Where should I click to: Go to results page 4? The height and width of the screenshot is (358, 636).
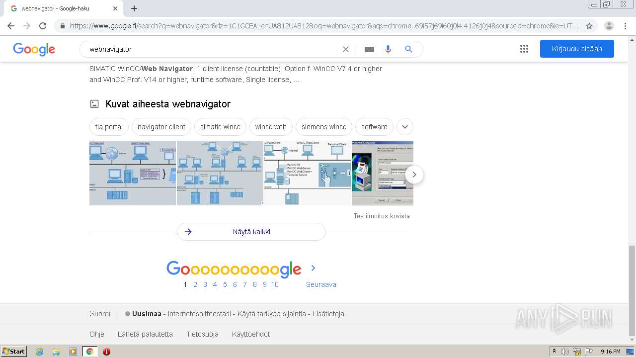pyautogui.click(x=215, y=284)
